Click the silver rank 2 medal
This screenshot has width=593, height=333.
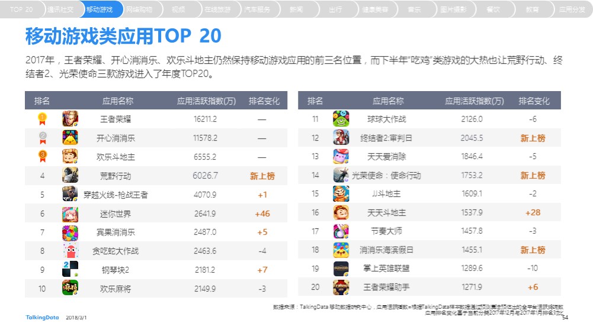click(x=43, y=138)
